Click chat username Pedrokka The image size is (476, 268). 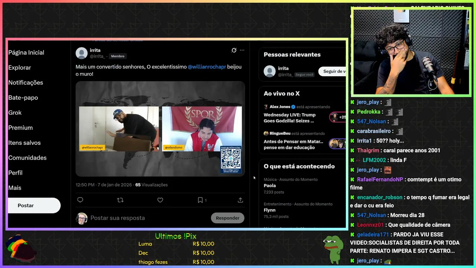click(x=369, y=112)
